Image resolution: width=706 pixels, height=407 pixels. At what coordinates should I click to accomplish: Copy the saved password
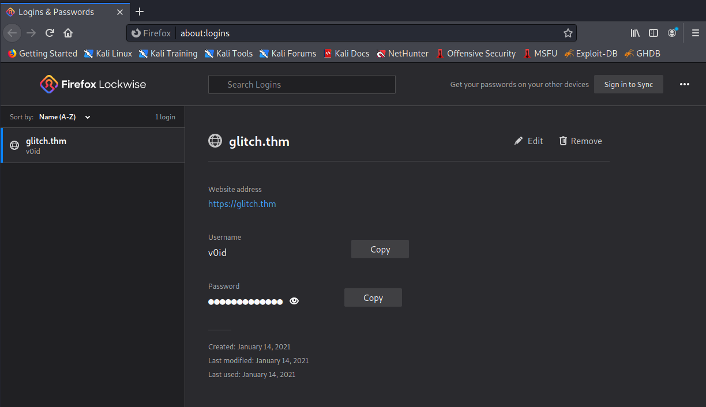(373, 297)
